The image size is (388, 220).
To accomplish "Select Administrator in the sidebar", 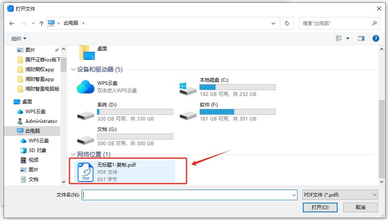I will click(x=37, y=121).
